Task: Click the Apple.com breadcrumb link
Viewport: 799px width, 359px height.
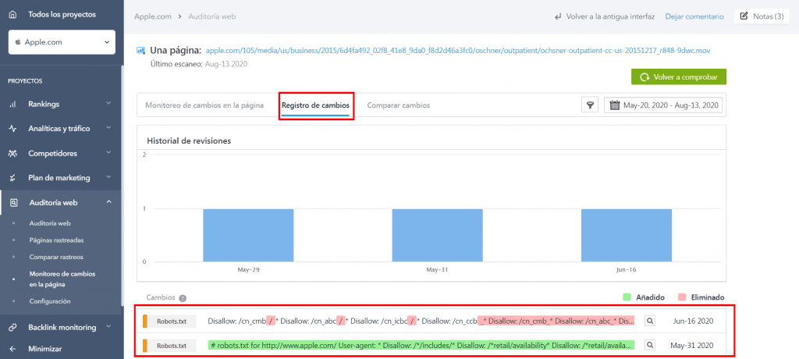Action: pyautogui.click(x=151, y=16)
